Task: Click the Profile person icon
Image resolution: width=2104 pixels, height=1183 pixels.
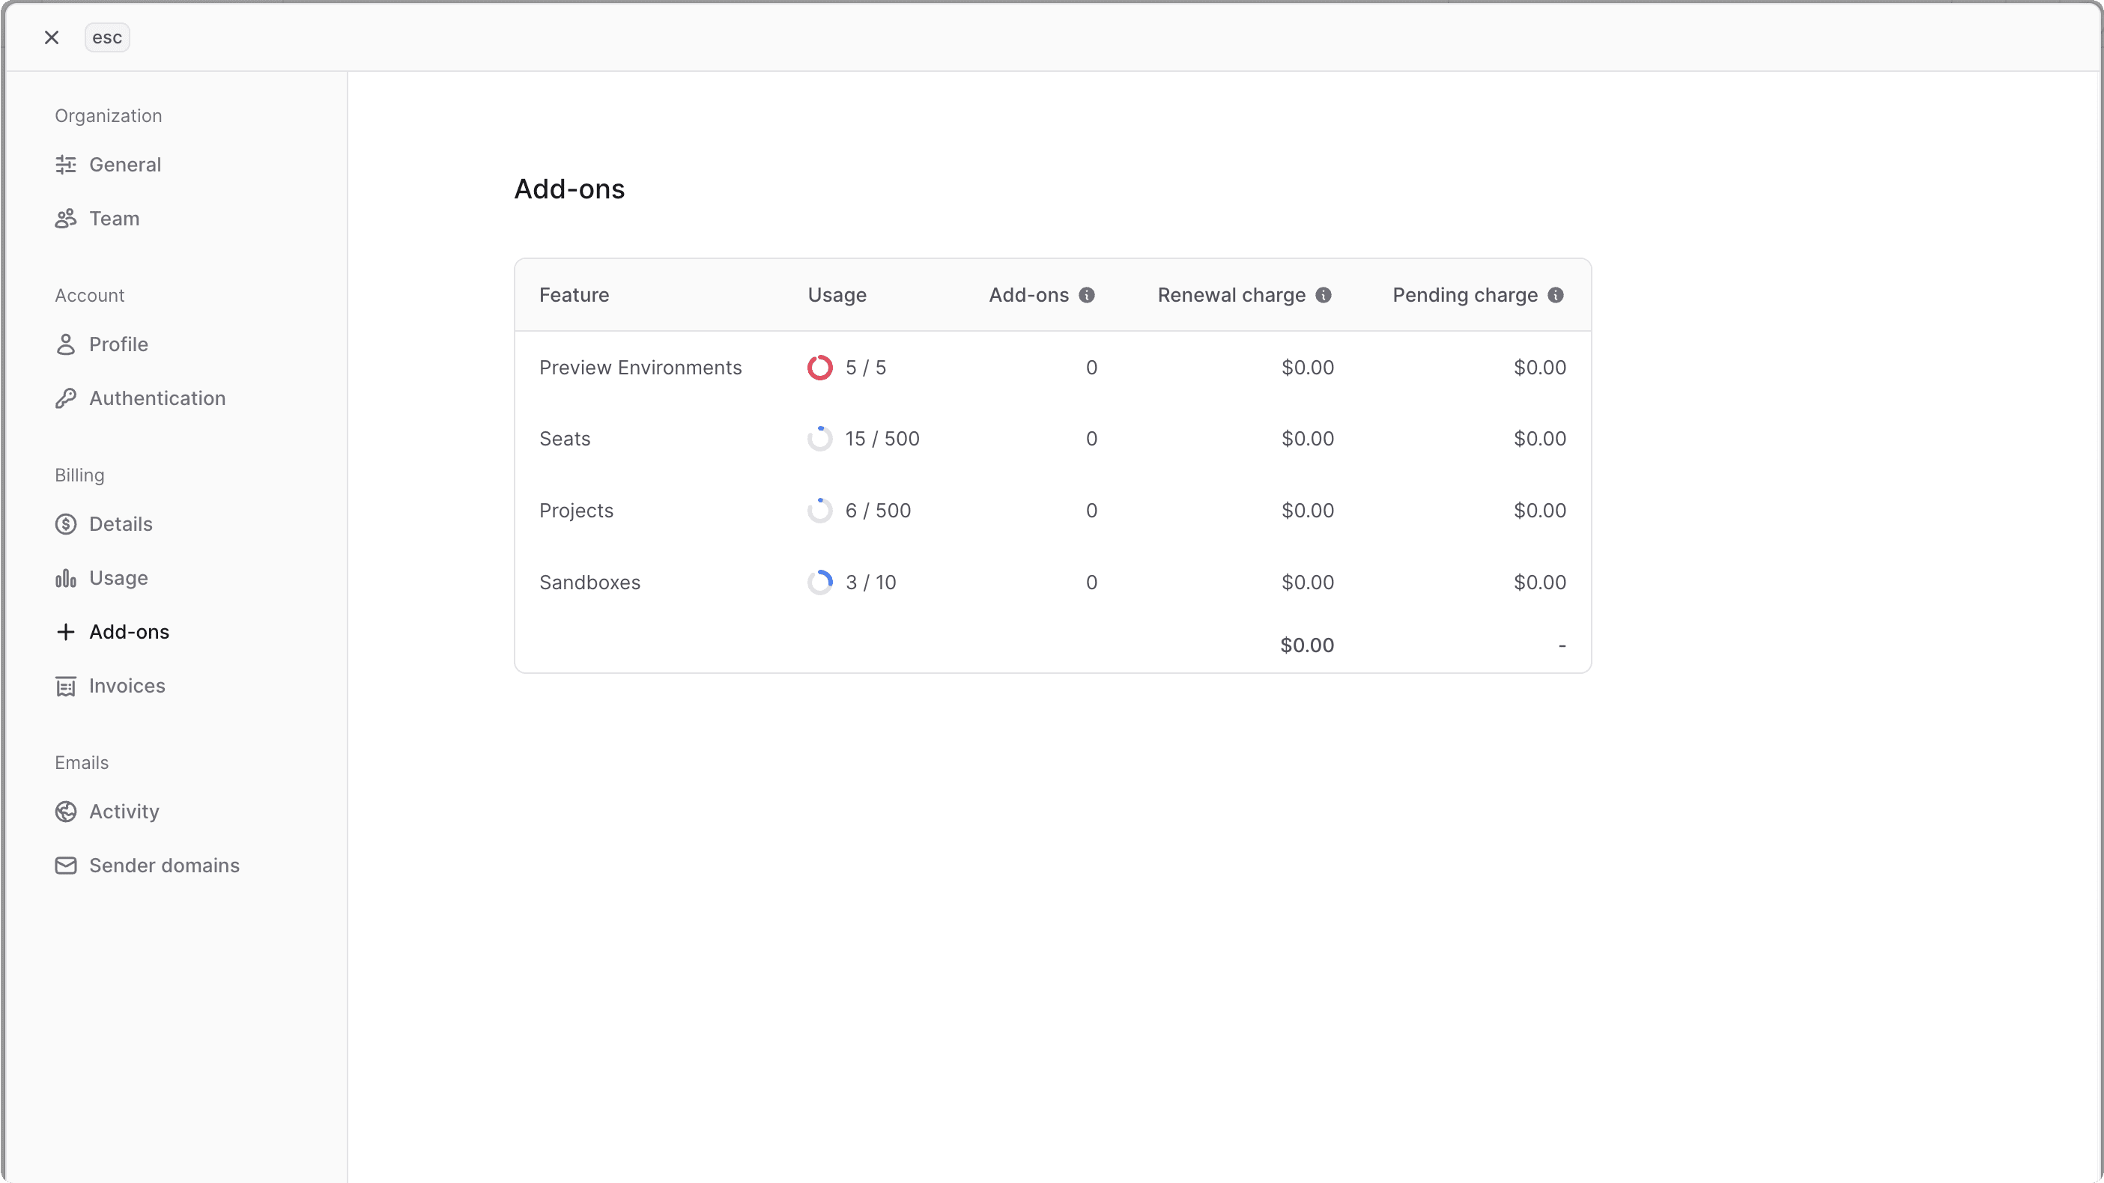Action: pyautogui.click(x=66, y=344)
